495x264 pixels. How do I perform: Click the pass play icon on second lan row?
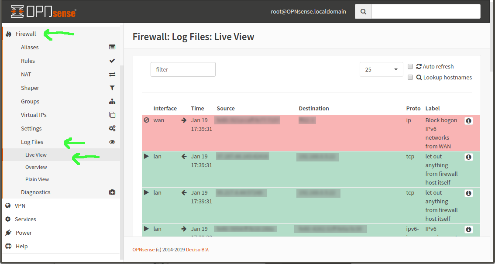146,192
